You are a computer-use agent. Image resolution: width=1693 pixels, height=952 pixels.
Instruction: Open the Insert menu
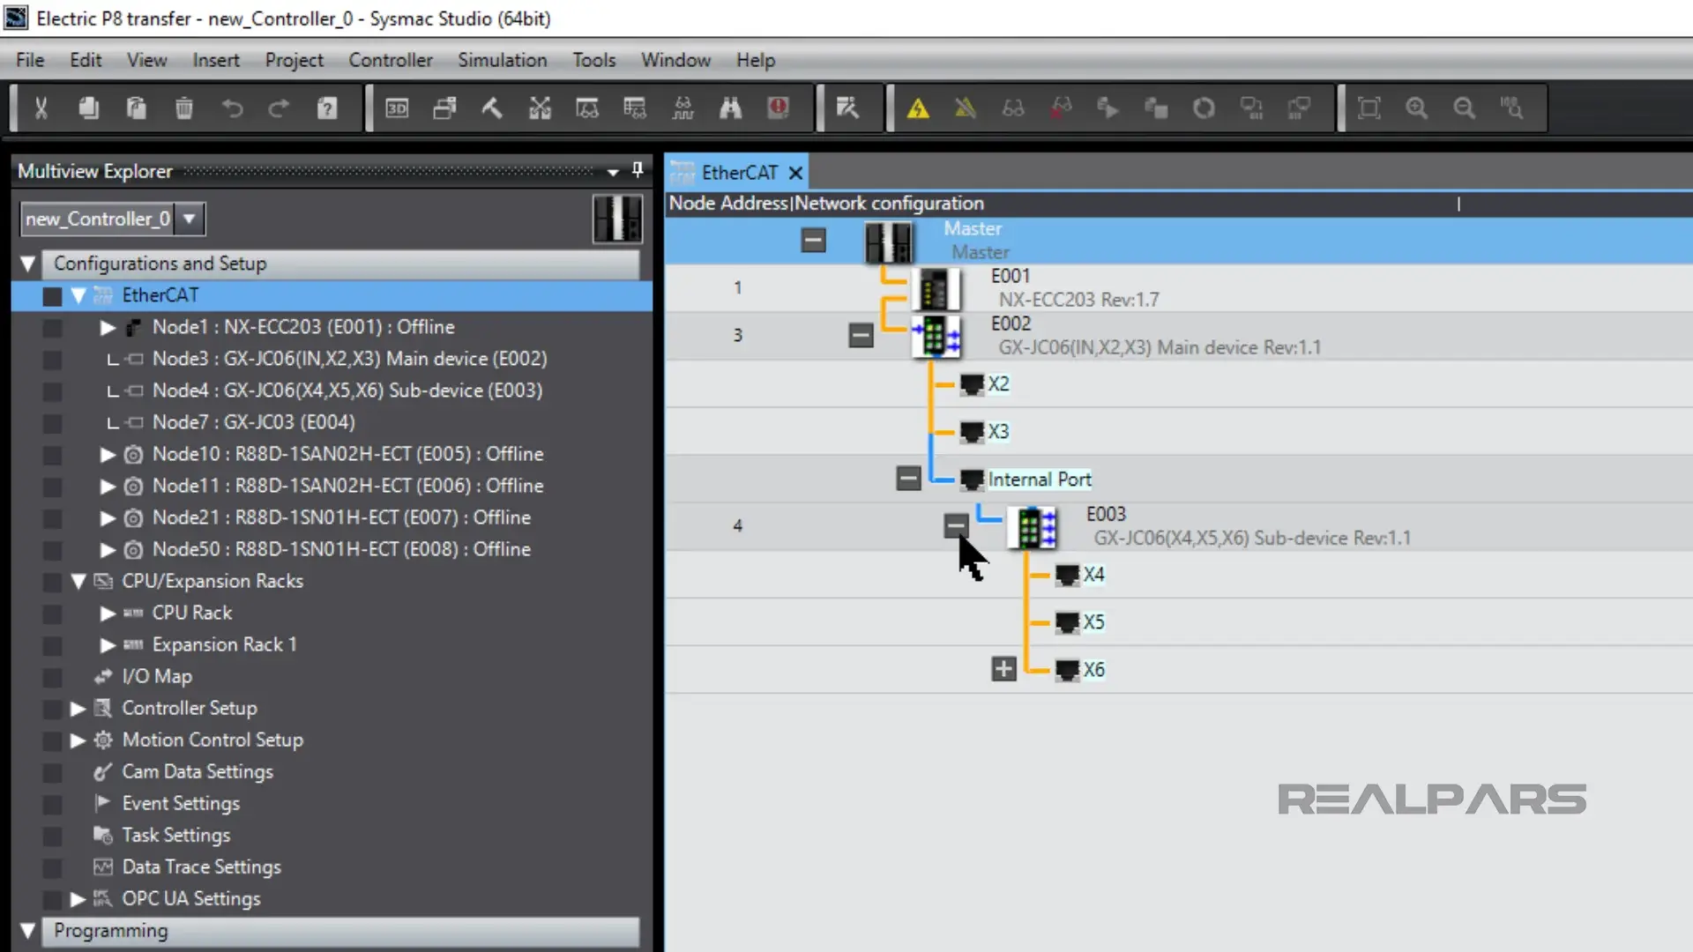coord(216,60)
